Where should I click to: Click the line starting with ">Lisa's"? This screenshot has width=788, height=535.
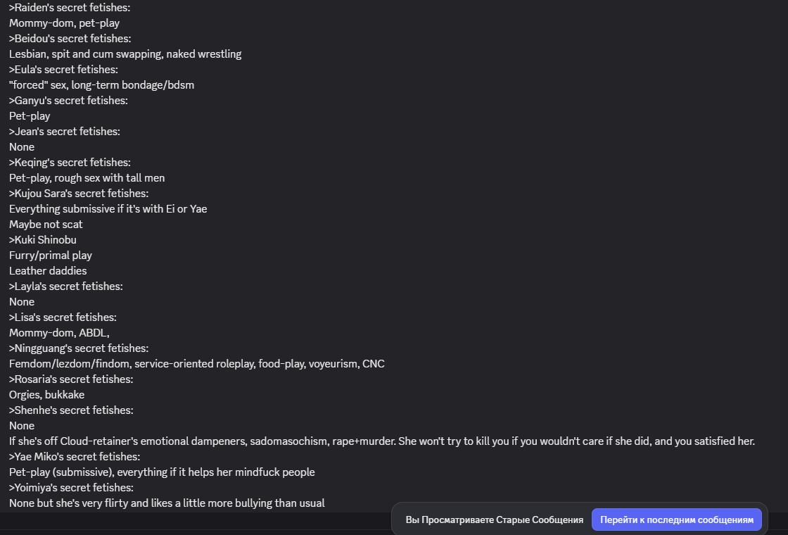point(63,317)
